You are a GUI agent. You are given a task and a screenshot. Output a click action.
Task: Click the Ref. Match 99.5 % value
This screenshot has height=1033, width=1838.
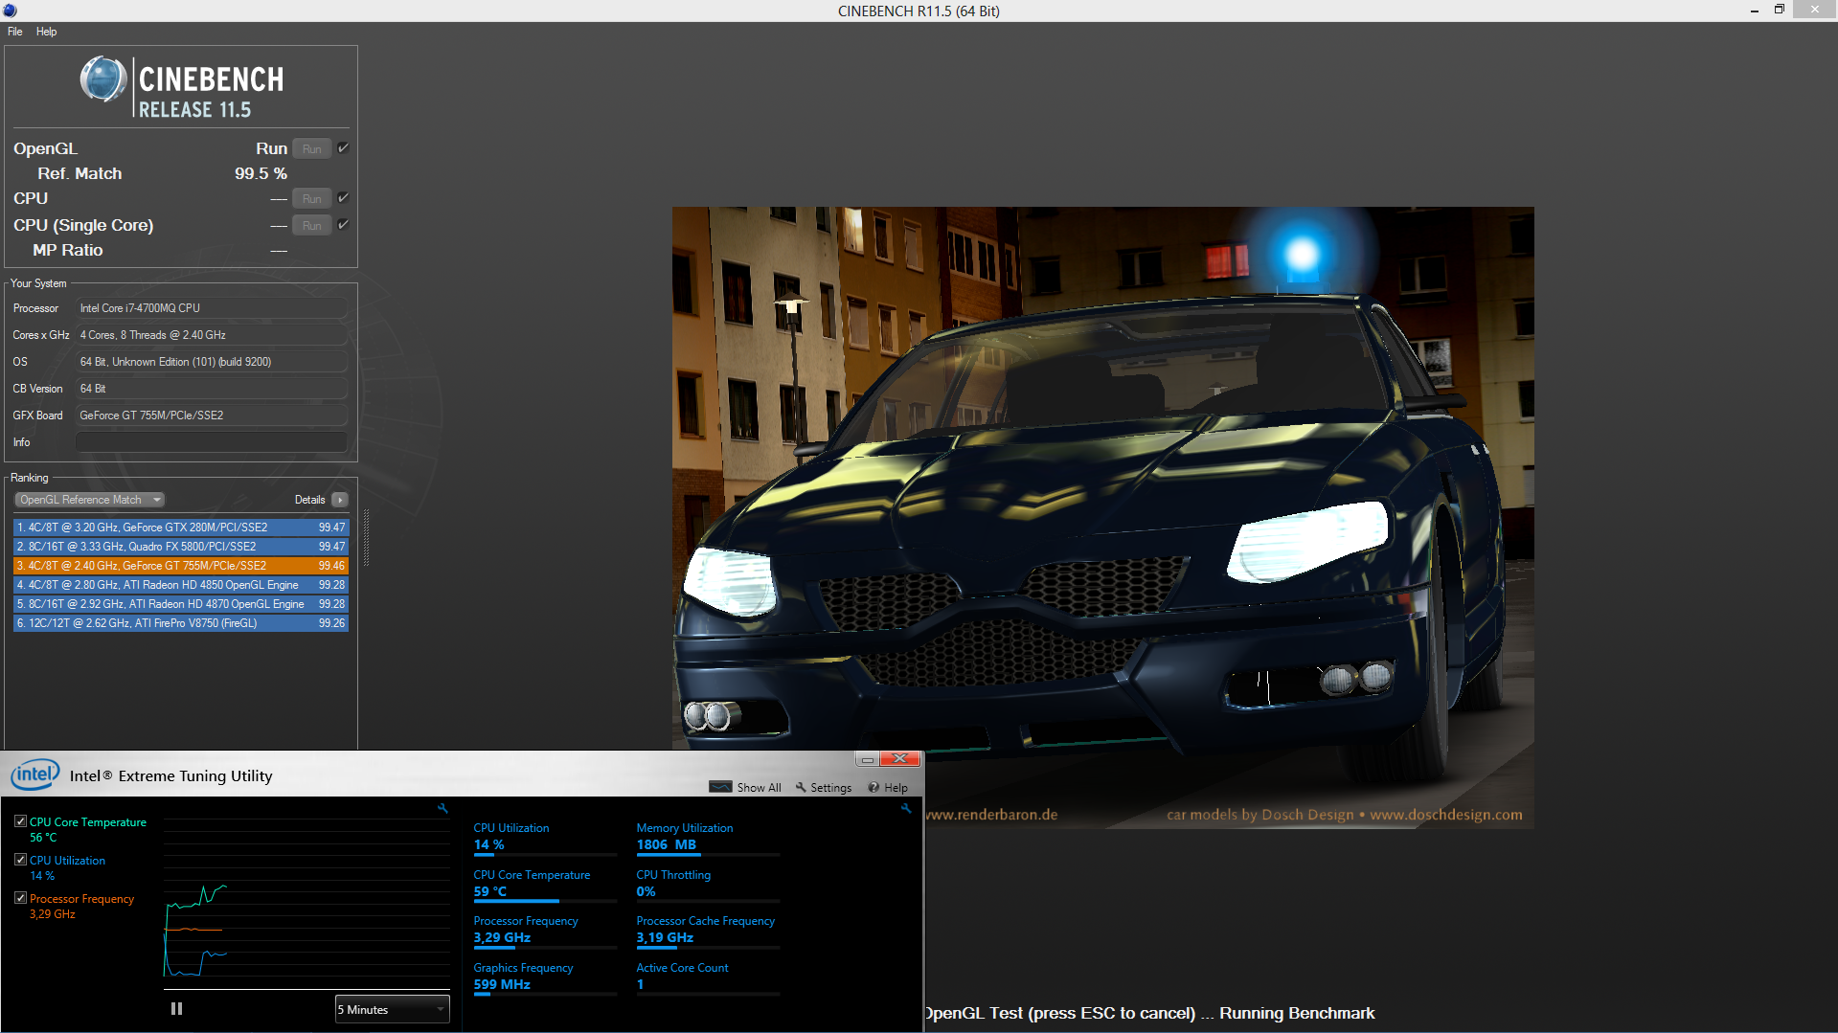[261, 173]
